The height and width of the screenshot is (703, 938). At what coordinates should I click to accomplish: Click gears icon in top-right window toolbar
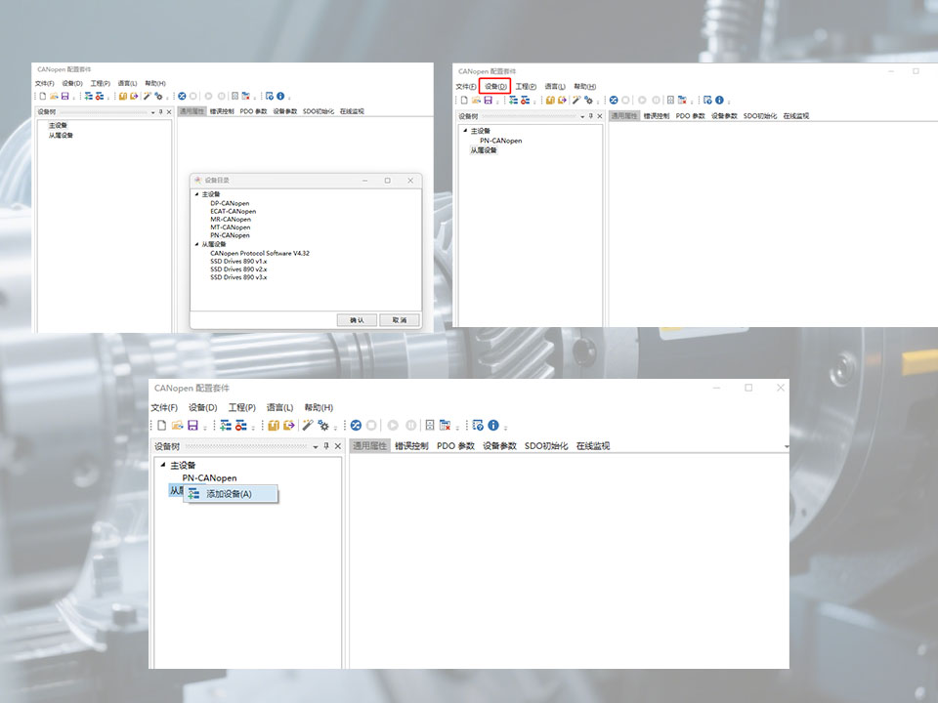point(589,100)
